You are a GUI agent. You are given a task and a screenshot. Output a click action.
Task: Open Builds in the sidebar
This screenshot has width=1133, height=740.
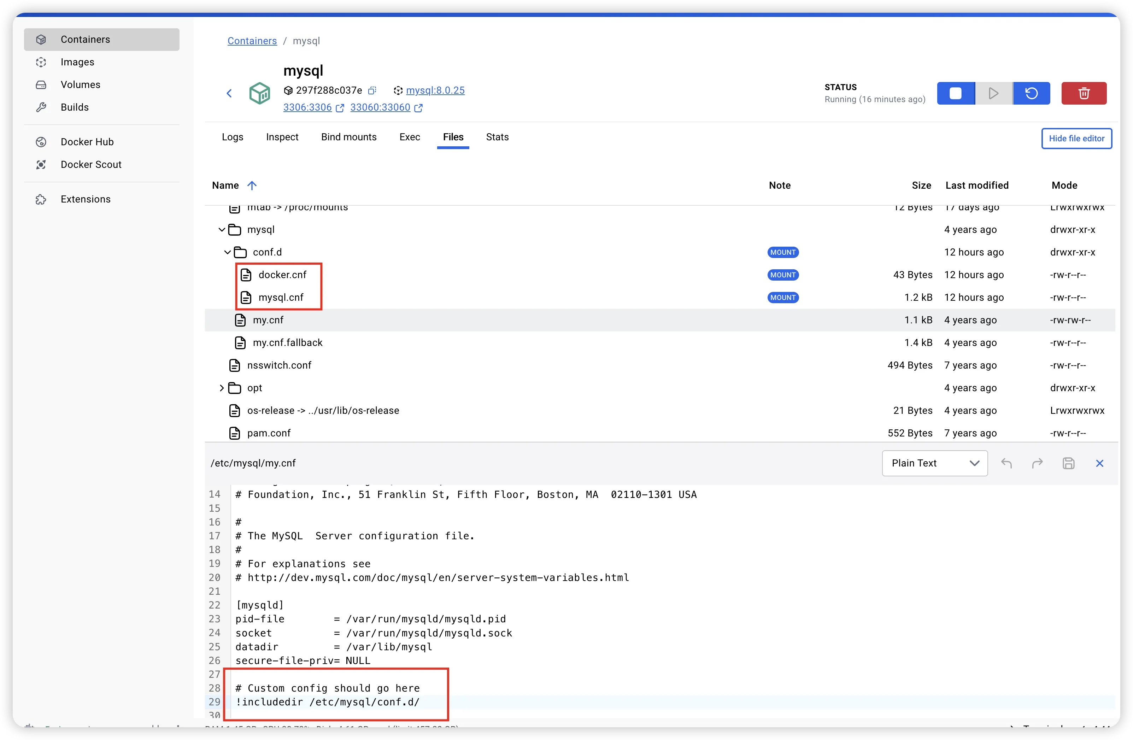(x=101, y=107)
